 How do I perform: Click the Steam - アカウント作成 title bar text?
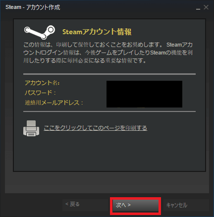click(x=33, y=7)
